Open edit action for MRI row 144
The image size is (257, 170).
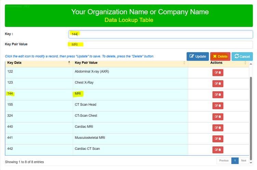click(x=218, y=95)
